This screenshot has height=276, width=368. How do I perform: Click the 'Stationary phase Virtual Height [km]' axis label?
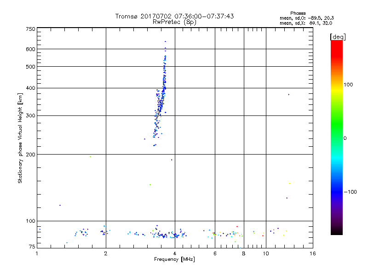20,138
